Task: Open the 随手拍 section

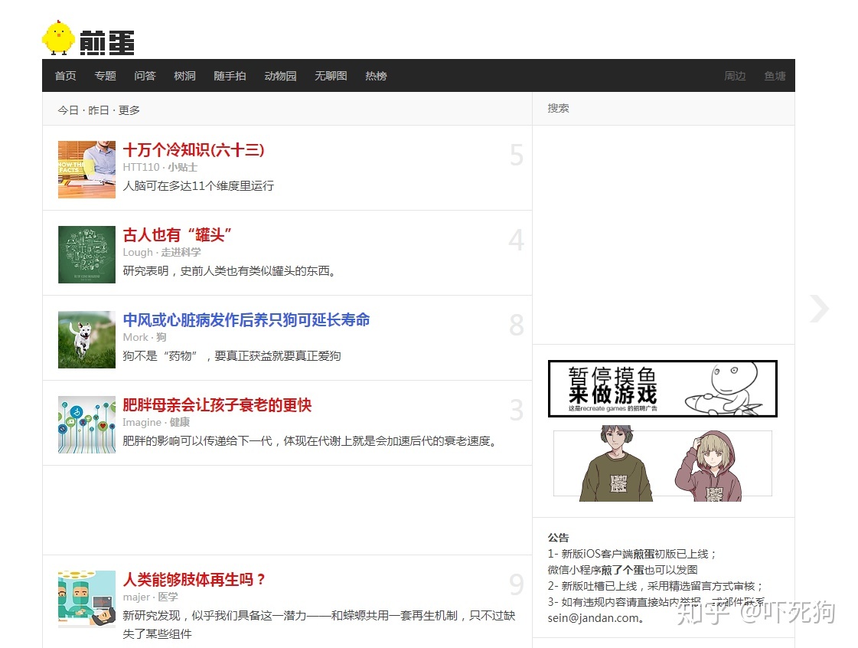Action: tap(230, 75)
